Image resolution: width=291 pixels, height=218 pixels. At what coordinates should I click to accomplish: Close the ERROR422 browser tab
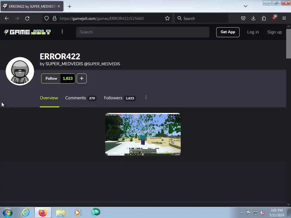tap(59, 6)
